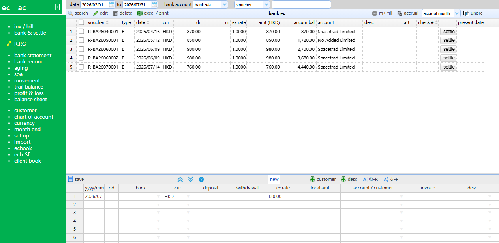Click the search magnifier icon
The height and width of the screenshot is (243, 499).
point(71,13)
